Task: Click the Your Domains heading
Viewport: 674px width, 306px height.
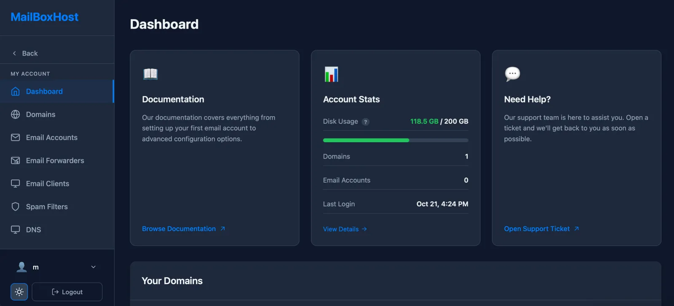Action: 172,281
